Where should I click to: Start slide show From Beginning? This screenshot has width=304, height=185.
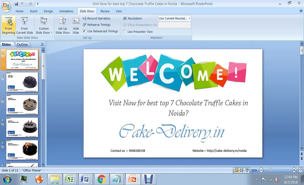[x=8, y=25]
